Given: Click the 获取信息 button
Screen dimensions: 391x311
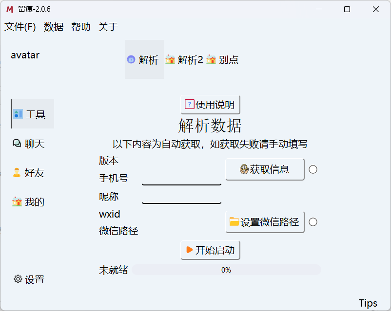Looking at the screenshot, I should pyautogui.click(x=265, y=169).
